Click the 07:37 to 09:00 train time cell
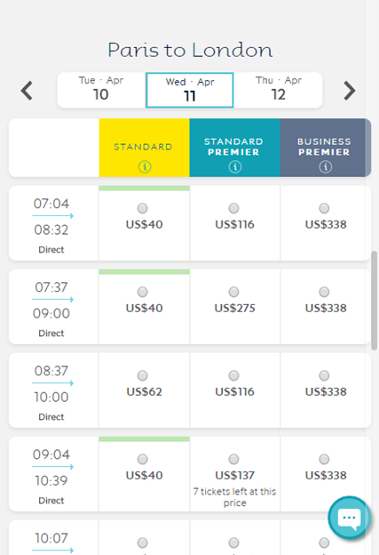 (x=53, y=307)
